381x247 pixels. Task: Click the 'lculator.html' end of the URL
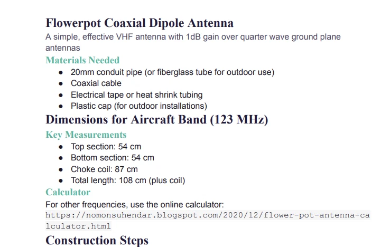(78, 226)
